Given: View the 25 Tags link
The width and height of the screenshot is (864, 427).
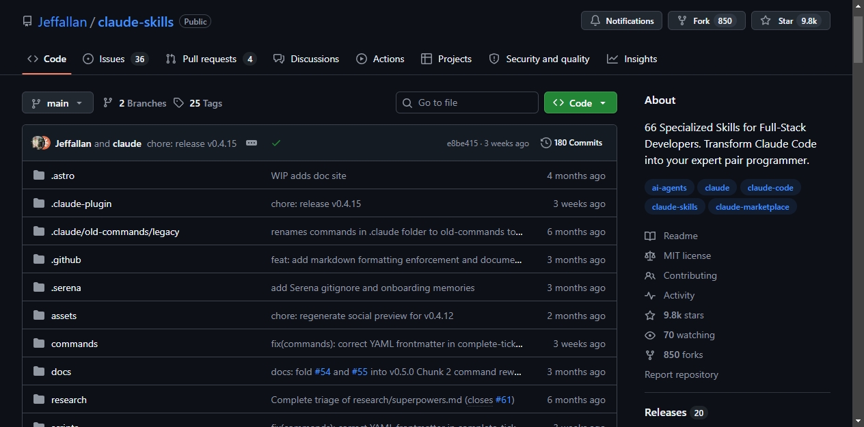Looking at the screenshot, I should point(198,102).
